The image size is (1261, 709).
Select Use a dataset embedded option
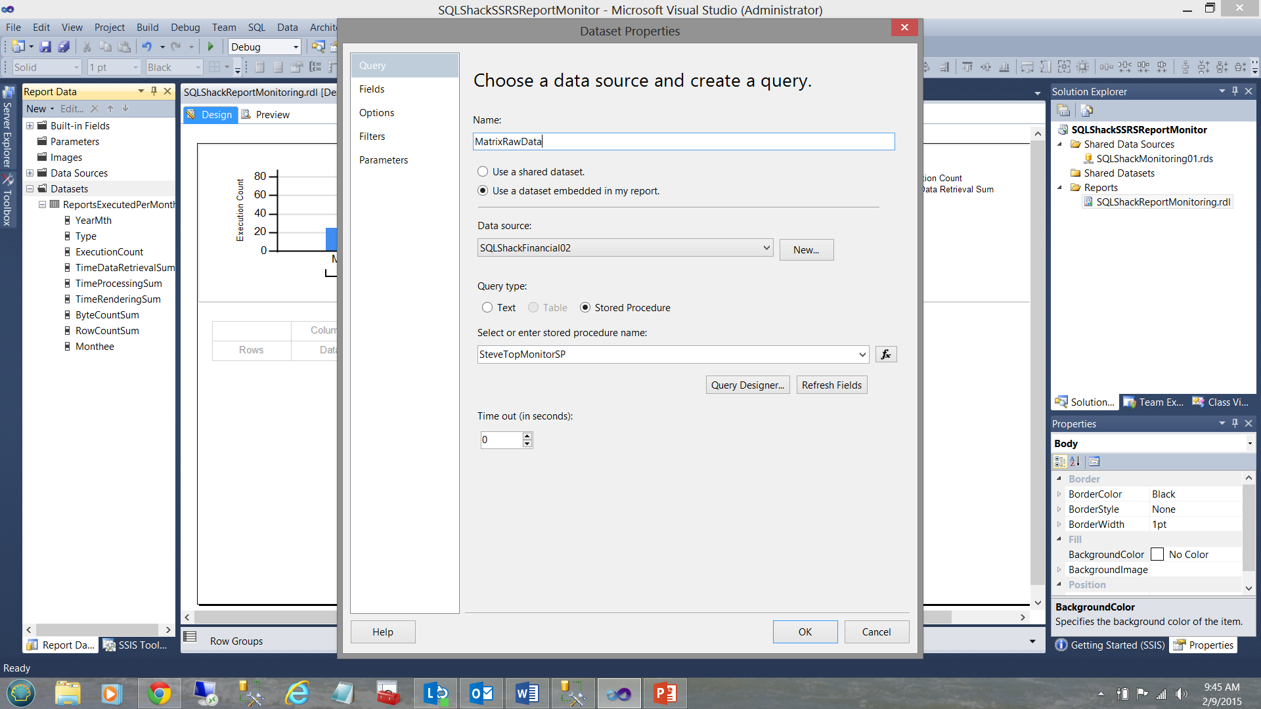click(483, 191)
